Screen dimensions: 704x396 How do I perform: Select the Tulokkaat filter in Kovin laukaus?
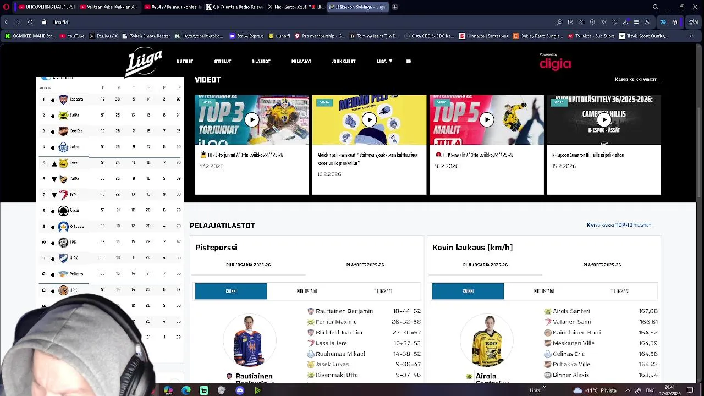[620, 291]
